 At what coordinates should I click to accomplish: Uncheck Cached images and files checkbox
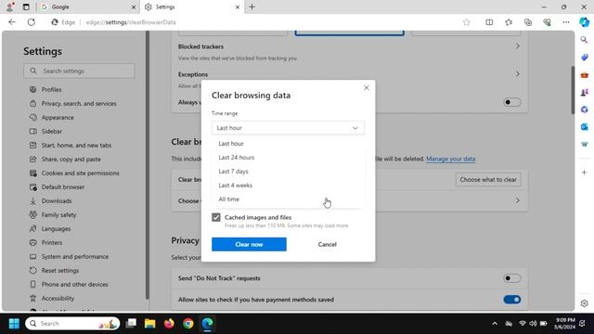click(x=216, y=217)
